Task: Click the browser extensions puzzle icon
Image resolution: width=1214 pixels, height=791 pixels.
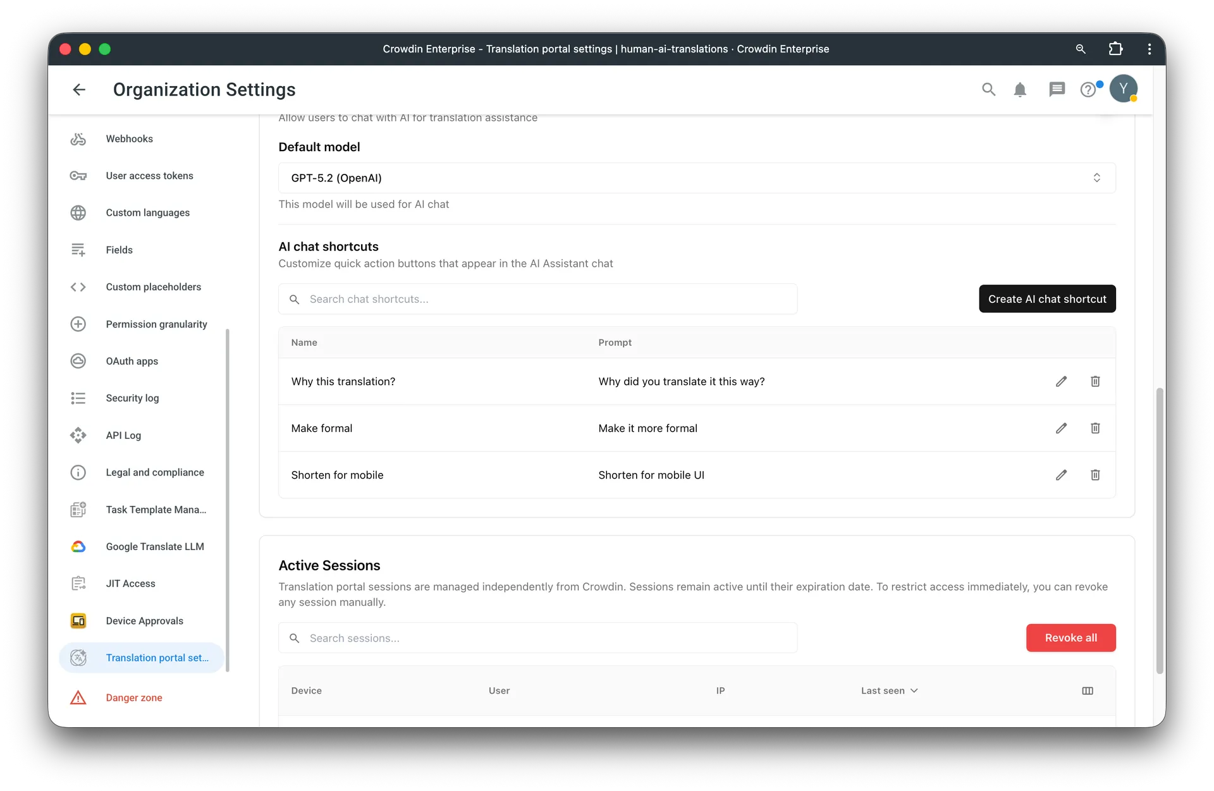Action: [x=1115, y=49]
